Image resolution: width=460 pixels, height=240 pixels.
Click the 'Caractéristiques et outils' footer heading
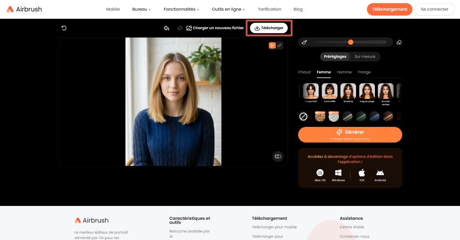[190, 220]
